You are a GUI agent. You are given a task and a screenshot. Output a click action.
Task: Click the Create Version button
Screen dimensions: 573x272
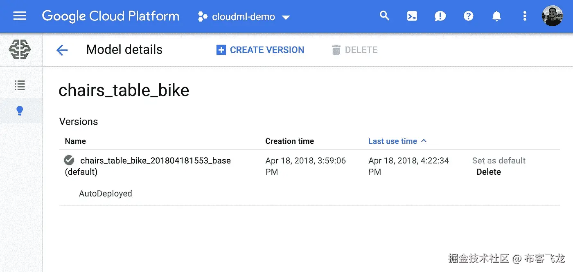click(260, 50)
